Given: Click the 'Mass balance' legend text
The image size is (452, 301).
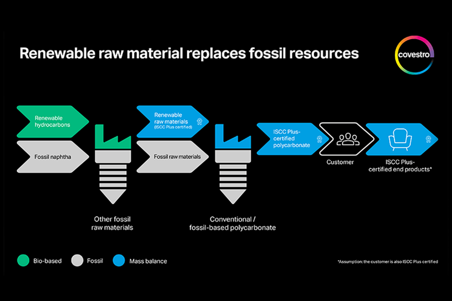Looking at the screenshot, I should 148,261.
